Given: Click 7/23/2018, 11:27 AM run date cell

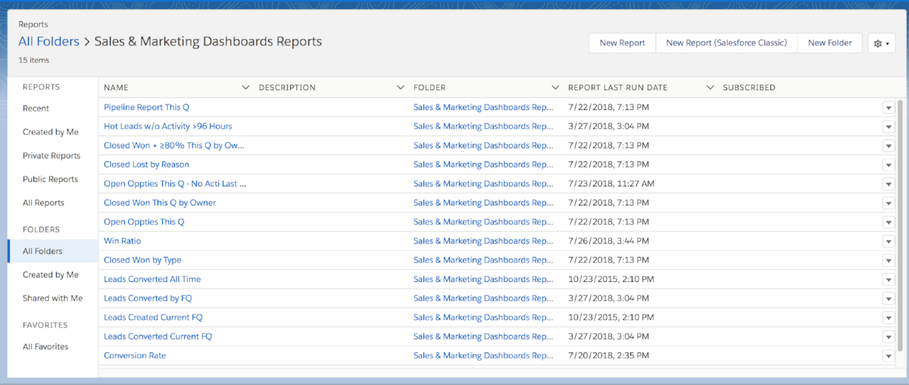Looking at the screenshot, I should click(x=611, y=183).
